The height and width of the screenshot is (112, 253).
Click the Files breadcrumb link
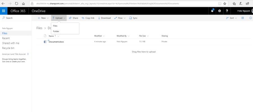tap(39, 28)
